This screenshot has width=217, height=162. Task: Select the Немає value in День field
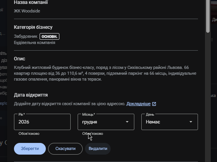[x=153, y=122]
